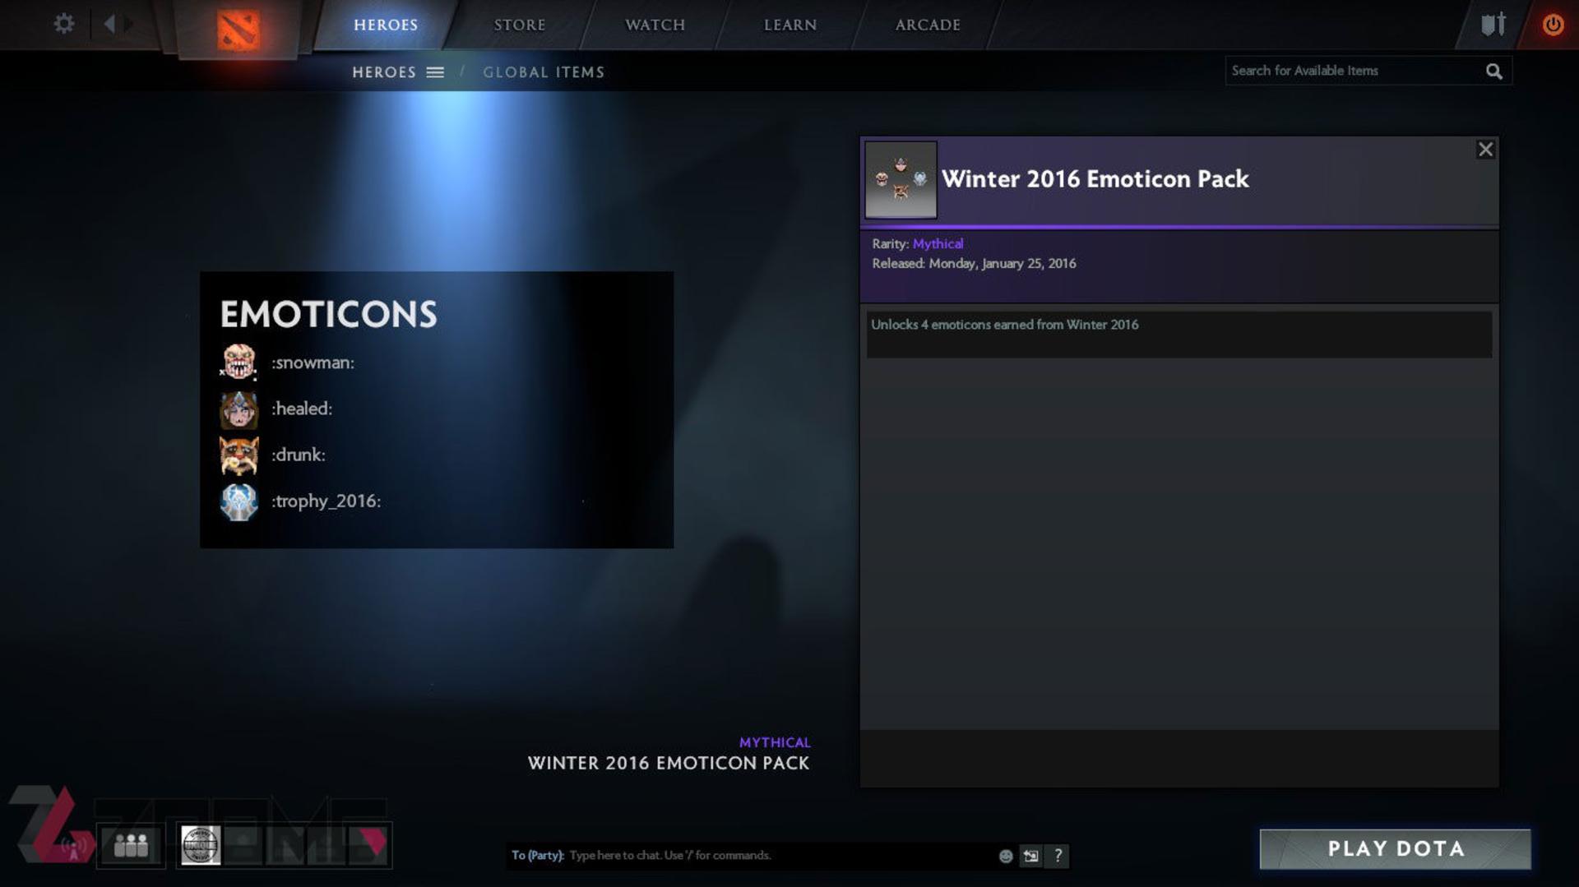Open the settings gear

63,24
